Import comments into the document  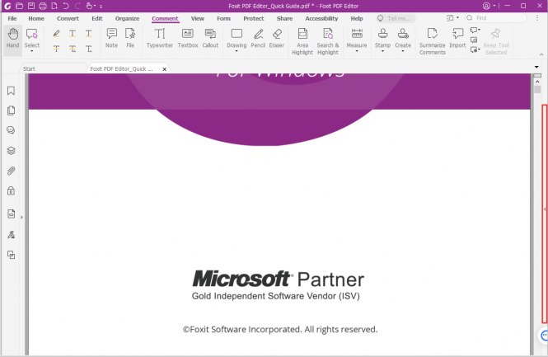click(457, 39)
